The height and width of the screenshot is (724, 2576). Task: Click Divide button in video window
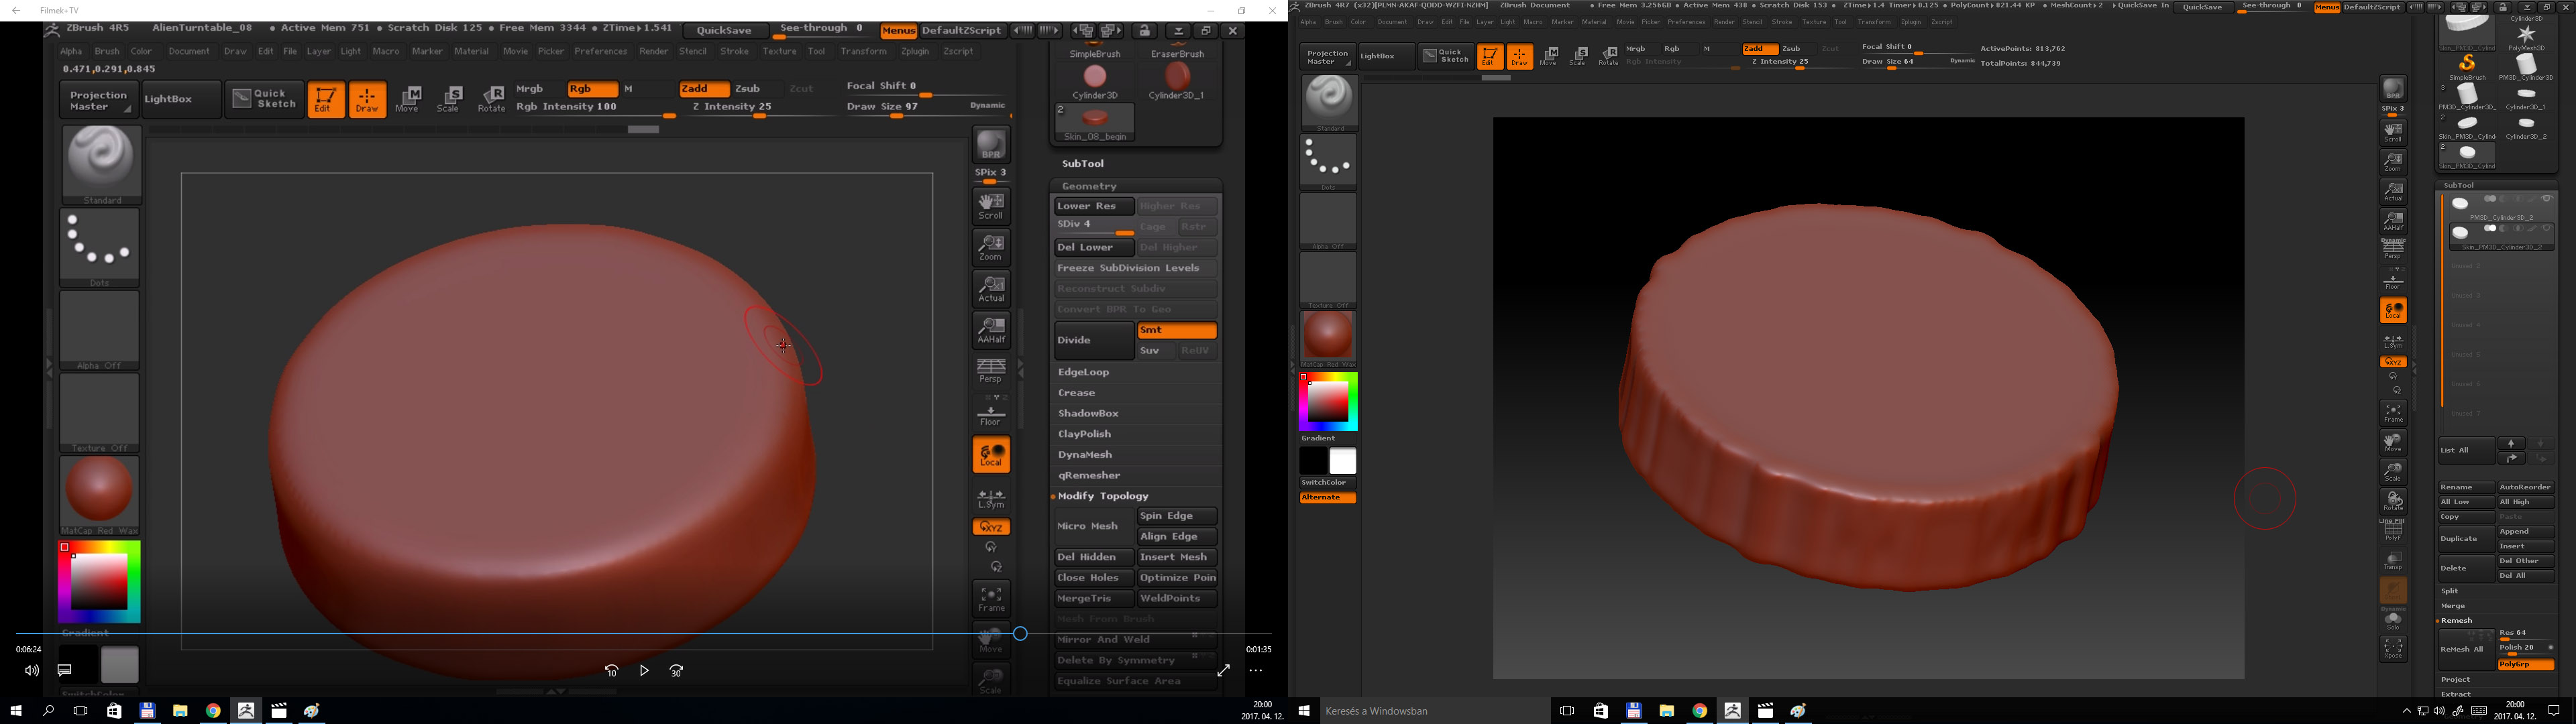1094,340
